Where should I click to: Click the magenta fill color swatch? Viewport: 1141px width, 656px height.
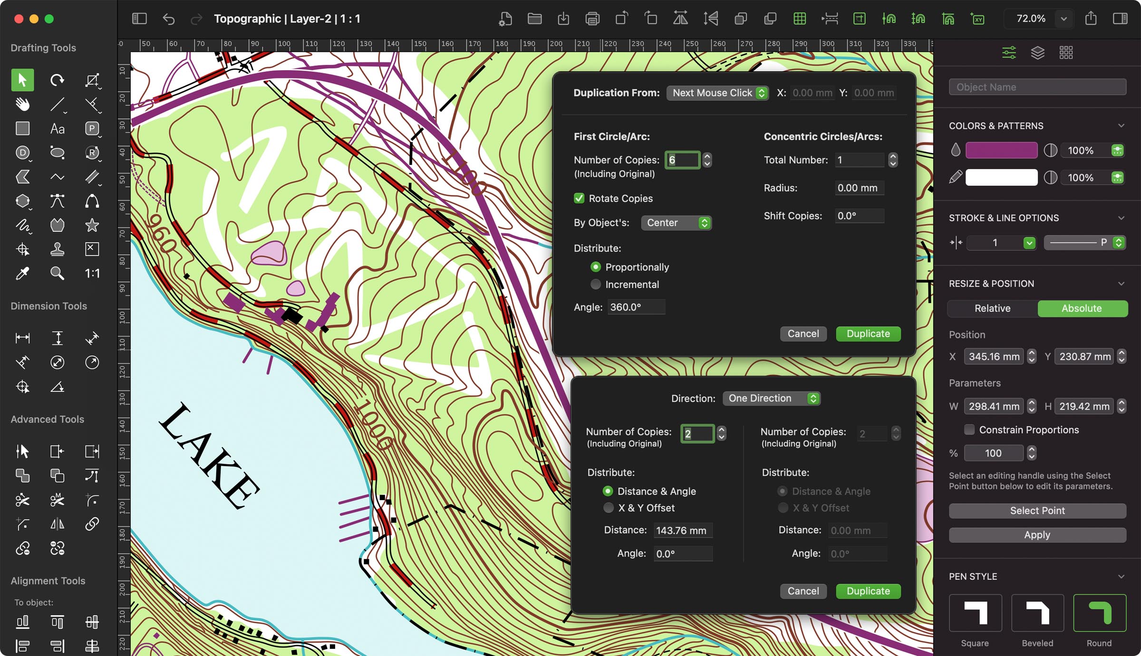[1001, 150]
